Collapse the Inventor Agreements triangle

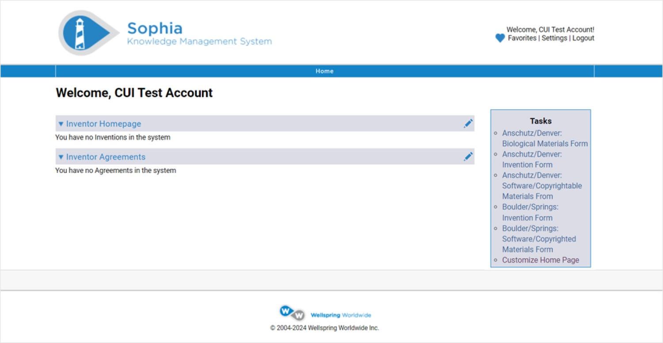[x=61, y=157]
